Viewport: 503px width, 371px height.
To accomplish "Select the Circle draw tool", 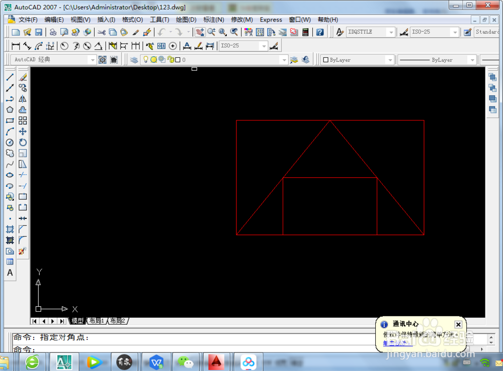I will tap(10, 143).
